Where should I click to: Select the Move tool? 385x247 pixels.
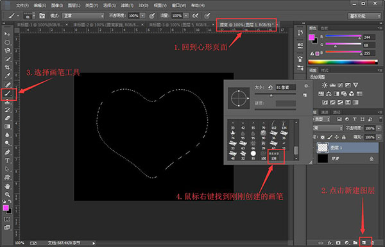[x=7, y=34]
